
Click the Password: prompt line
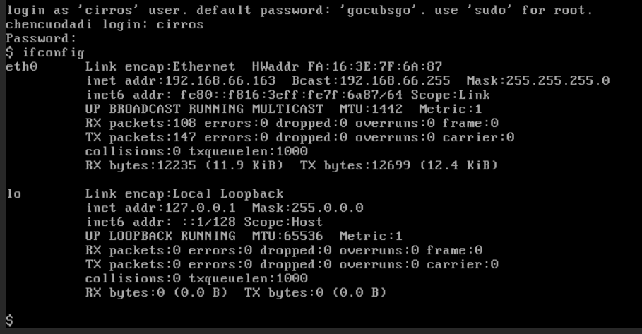pyautogui.click(x=41, y=39)
